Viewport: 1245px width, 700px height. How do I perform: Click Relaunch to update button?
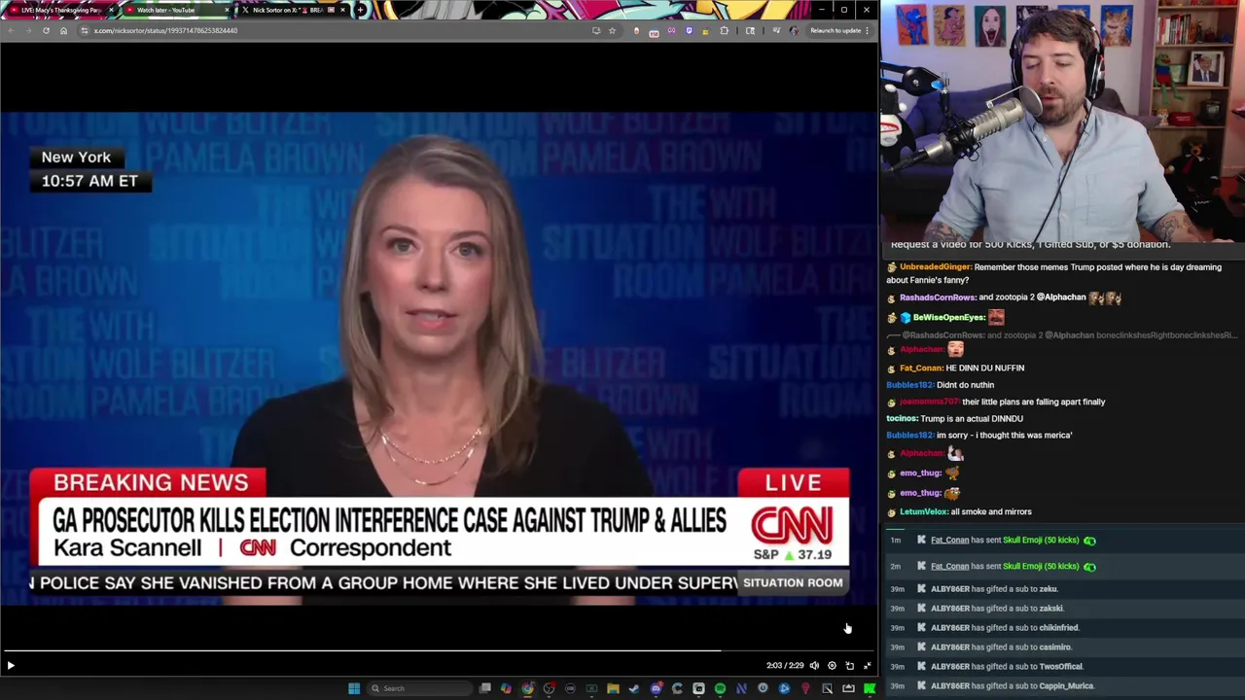tap(836, 30)
